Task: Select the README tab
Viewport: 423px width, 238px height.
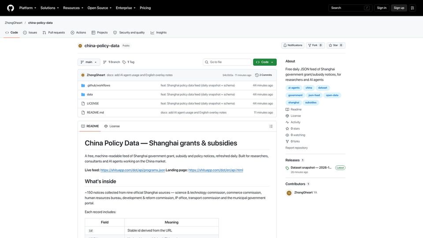Action: pos(90,126)
